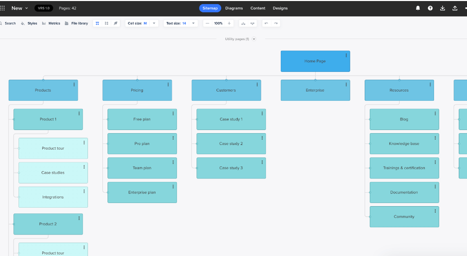Open the apps grid menu icon
The width and height of the screenshot is (467, 256).
3,8
